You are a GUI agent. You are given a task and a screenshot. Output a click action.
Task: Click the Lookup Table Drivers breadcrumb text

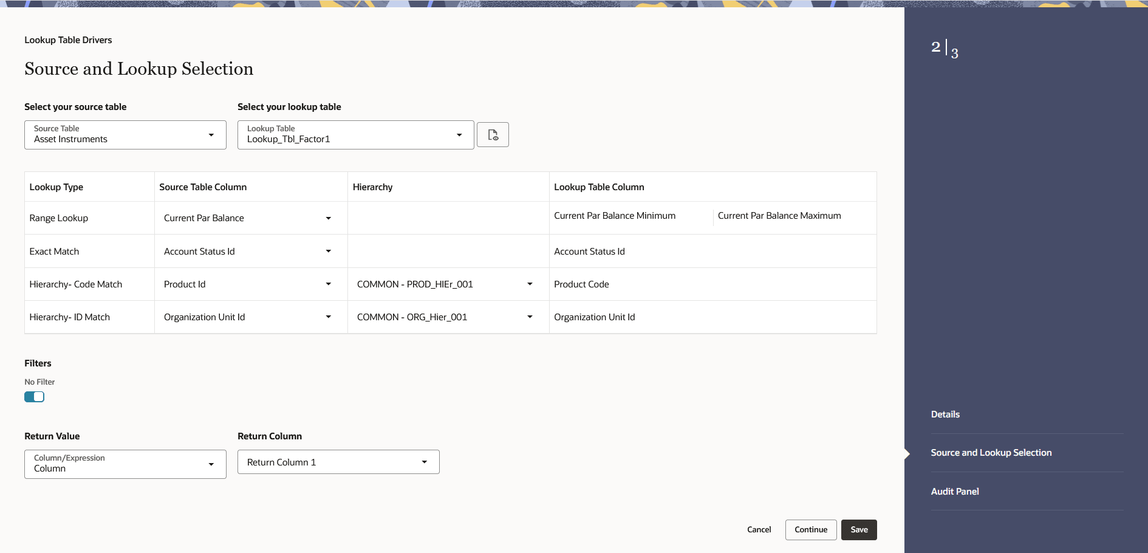68,40
